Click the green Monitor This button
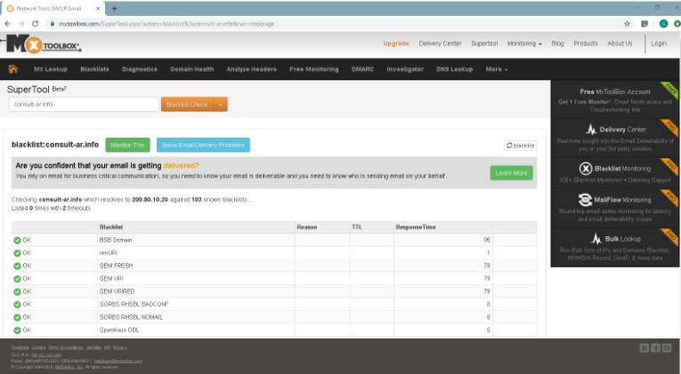This screenshot has width=681, height=374. tap(127, 145)
